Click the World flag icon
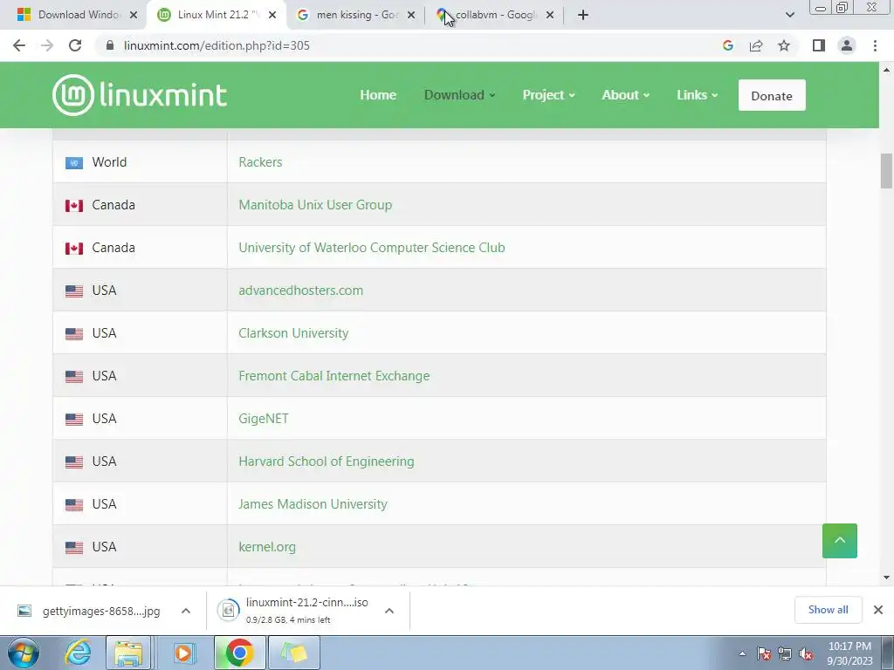This screenshot has height=670, width=894. point(74,163)
